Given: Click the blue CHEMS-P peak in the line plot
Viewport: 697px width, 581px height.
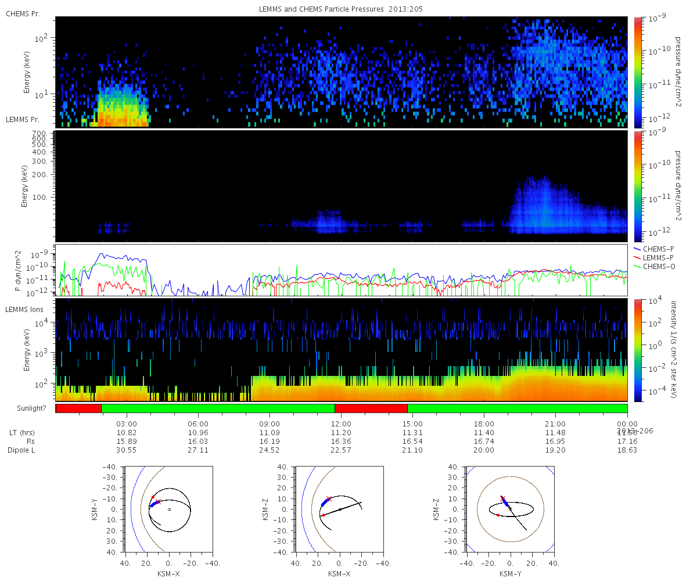Looking at the screenshot, I should [103, 254].
